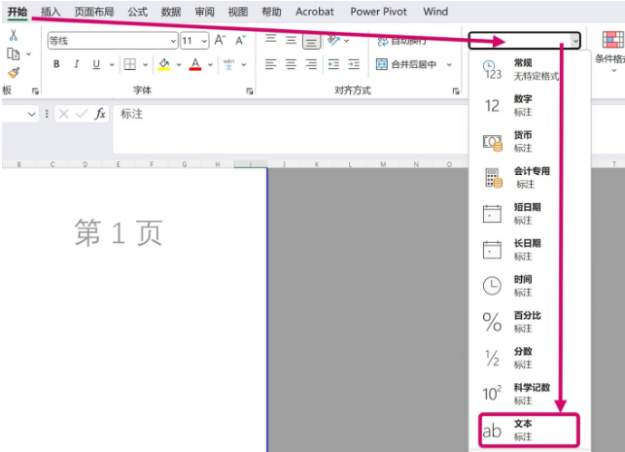The image size is (625, 452).
Task: Switch to the 插入 ribbon tab
Action: coord(51,12)
